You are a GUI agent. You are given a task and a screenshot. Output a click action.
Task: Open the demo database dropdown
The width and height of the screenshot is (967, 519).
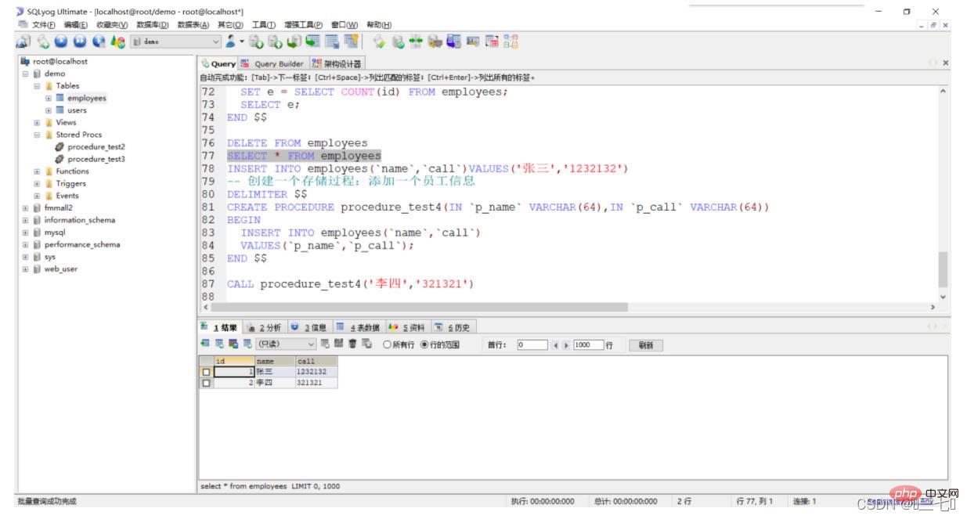(x=217, y=41)
